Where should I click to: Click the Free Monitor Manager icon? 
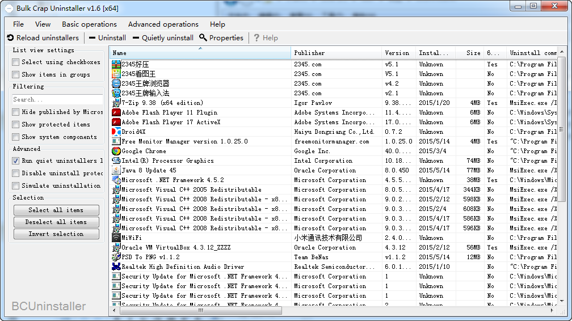[116, 141]
